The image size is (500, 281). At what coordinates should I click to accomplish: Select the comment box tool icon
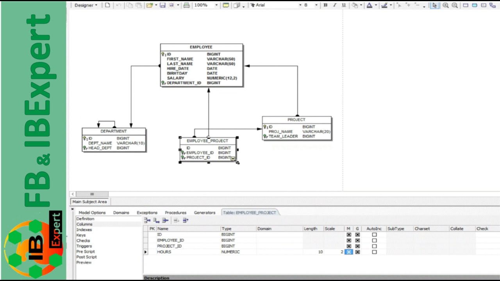(x=484, y=5)
